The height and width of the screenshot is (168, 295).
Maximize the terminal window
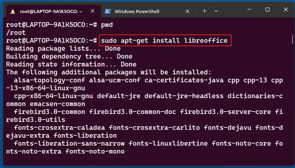[x=267, y=9]
